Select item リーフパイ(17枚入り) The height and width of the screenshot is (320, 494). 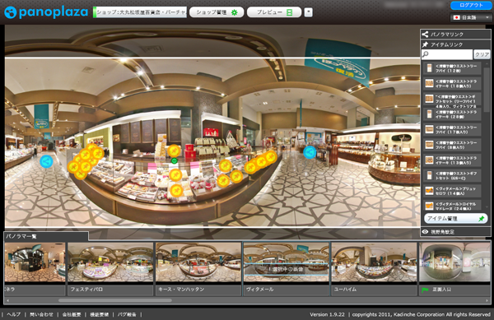coord(452,129)
